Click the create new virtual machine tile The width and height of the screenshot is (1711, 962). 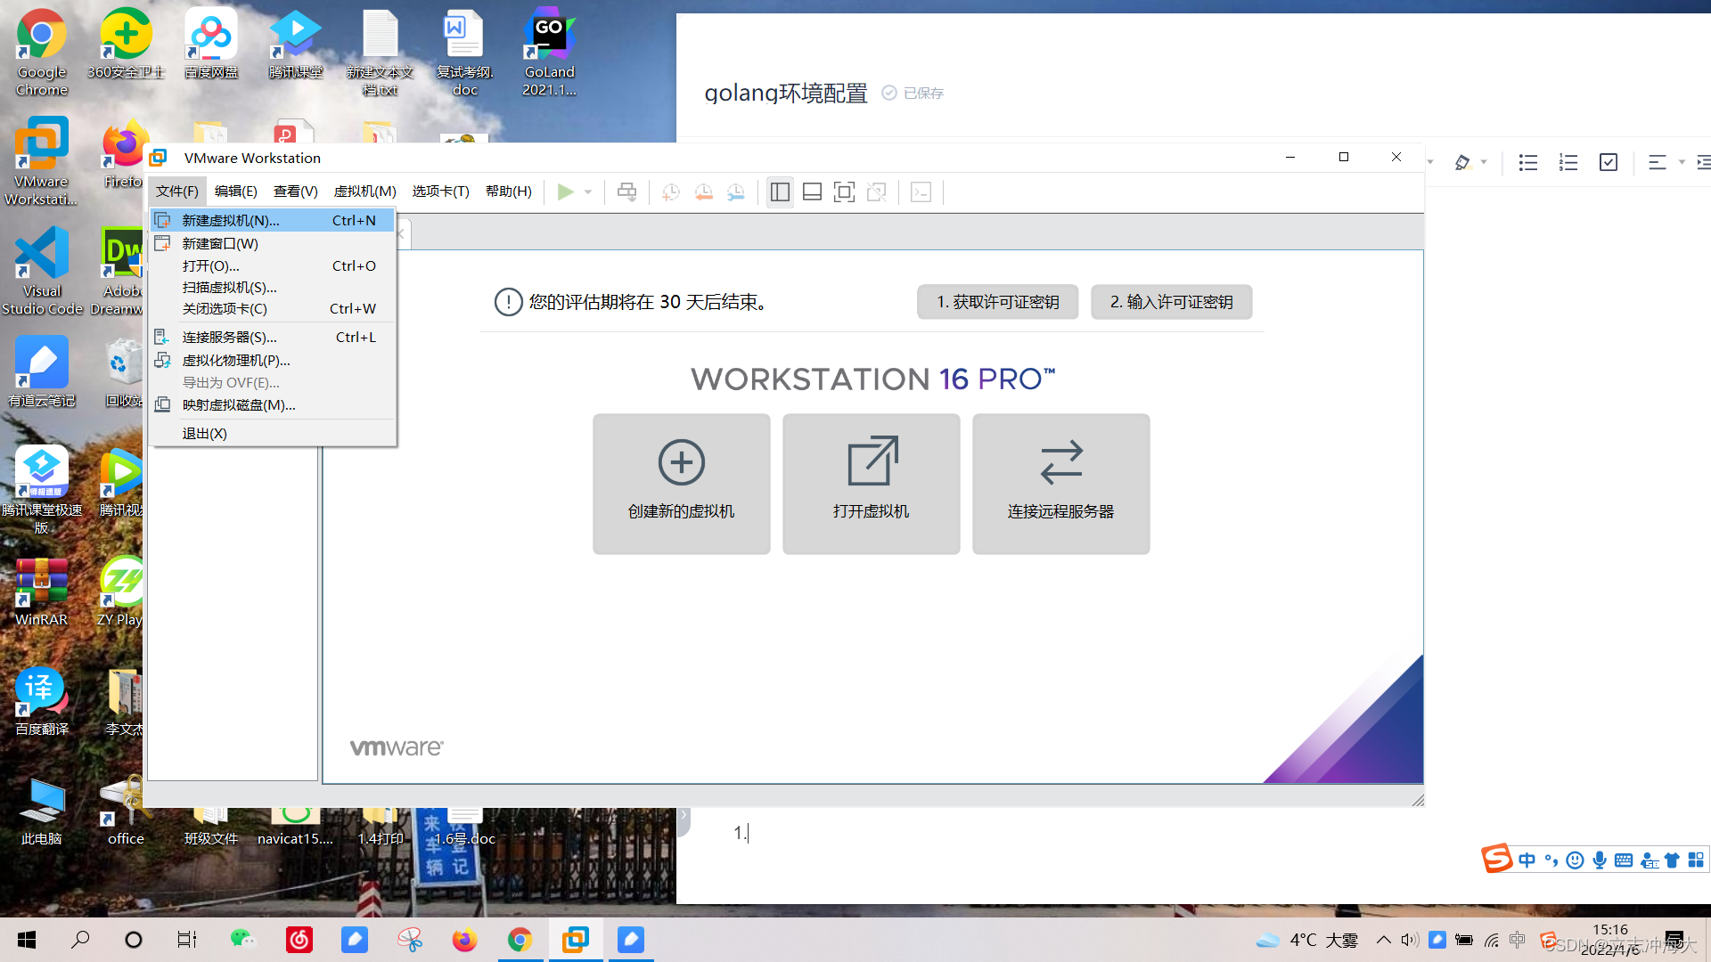pos(682,484)
